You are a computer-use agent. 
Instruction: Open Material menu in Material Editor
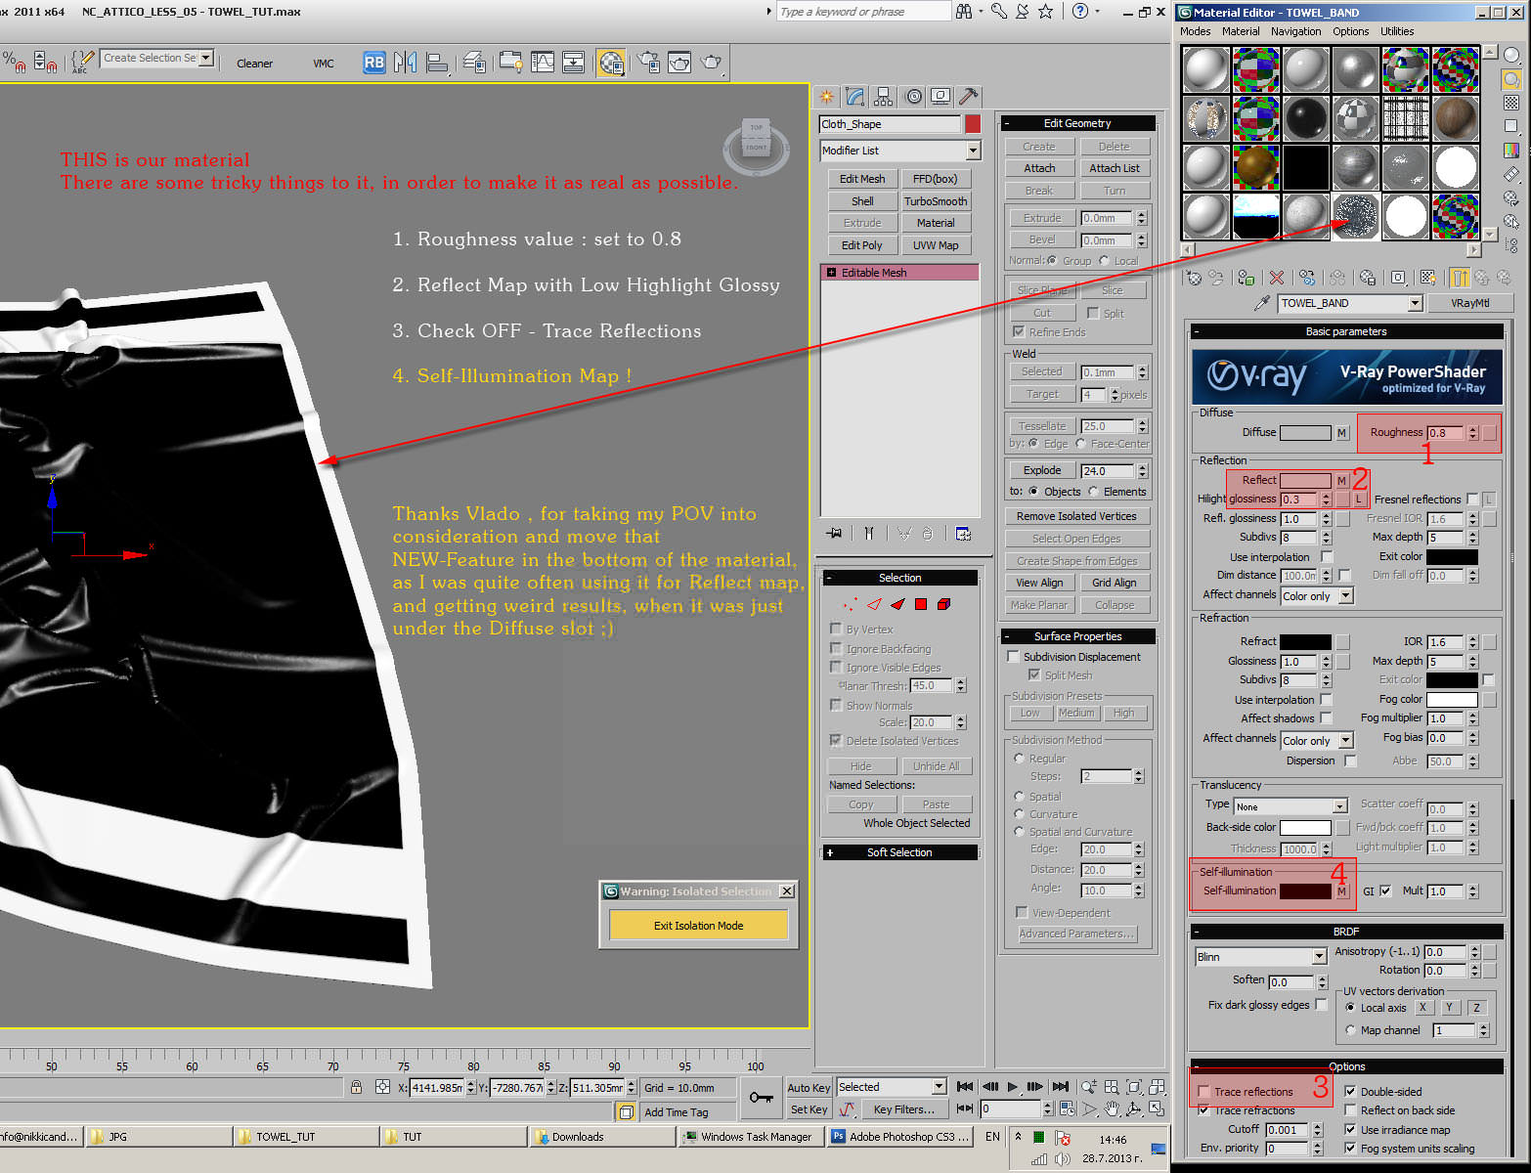tap(1241, 31)
